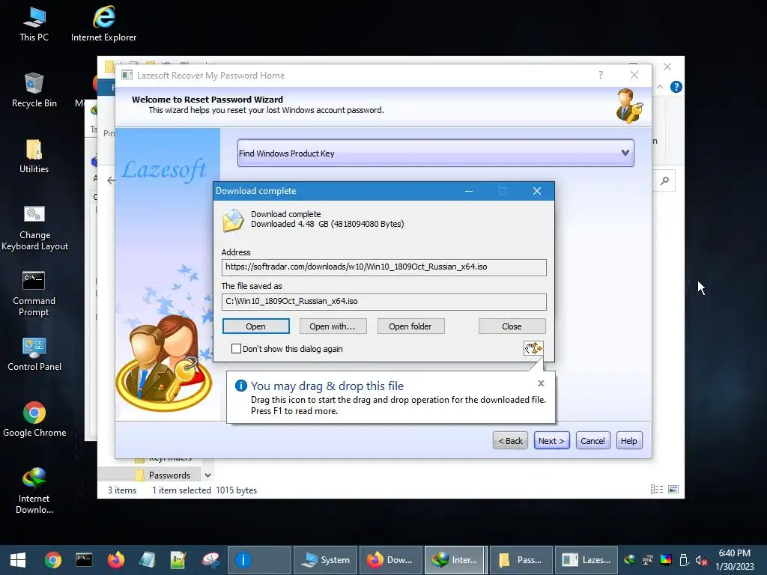Click the back arrow in Explorer window

click(111, 180)
